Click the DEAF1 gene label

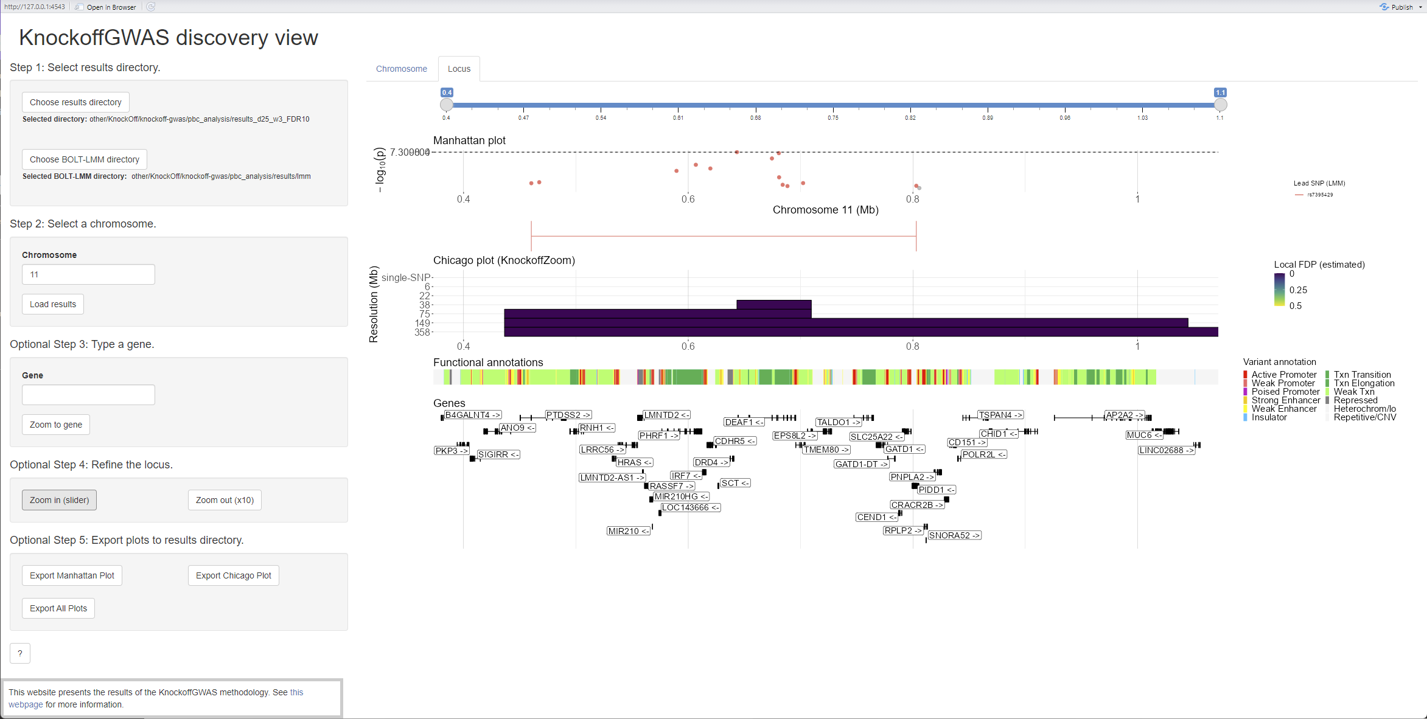[744, 422]
